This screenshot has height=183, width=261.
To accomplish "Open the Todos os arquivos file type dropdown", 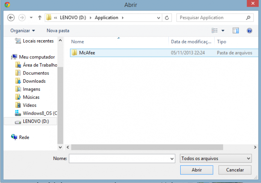I will [x=216, y=158].
